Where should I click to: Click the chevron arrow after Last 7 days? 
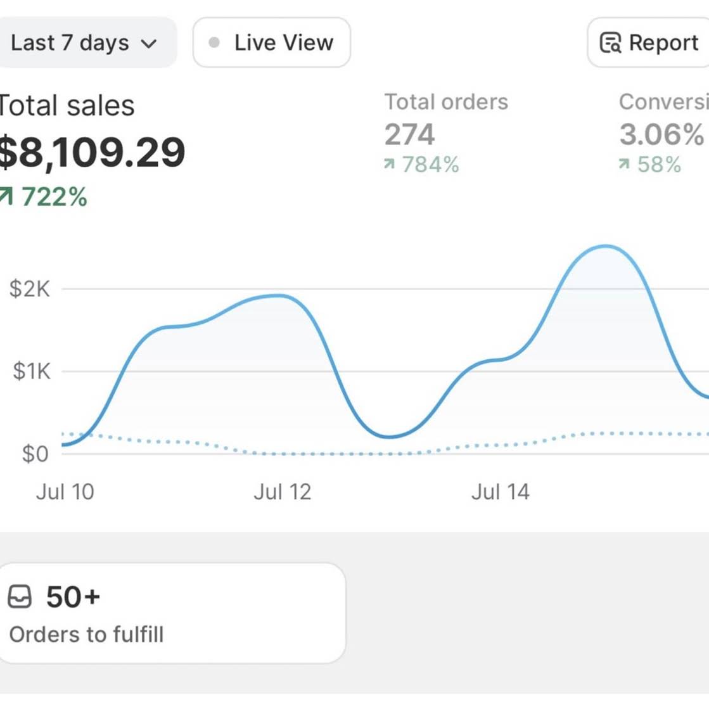pos(148,44)
